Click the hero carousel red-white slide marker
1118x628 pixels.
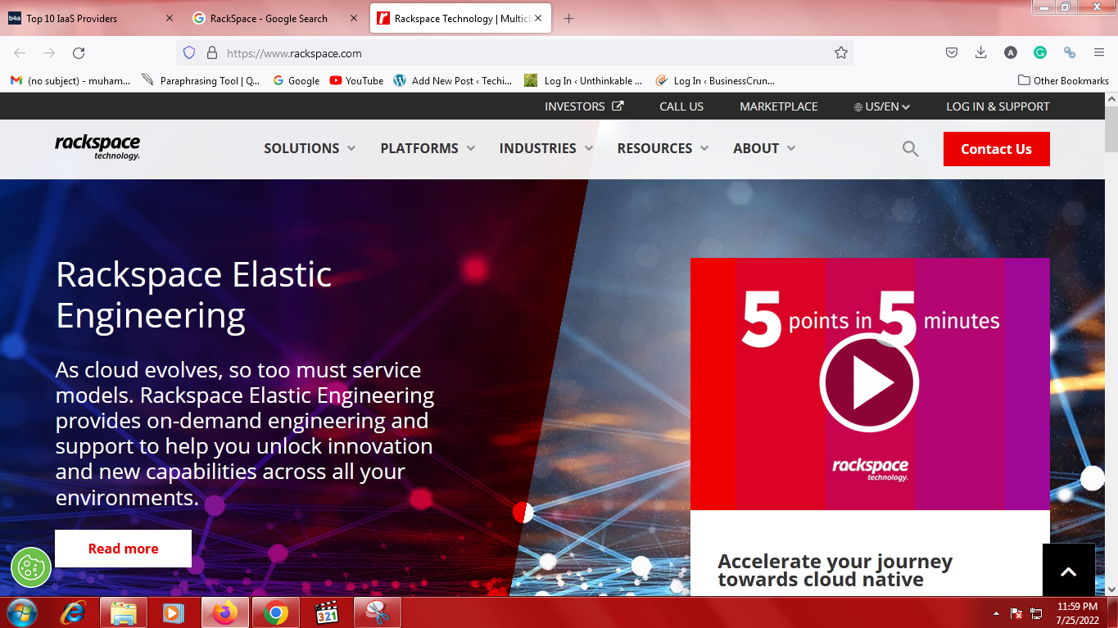(x=523, y=513)
